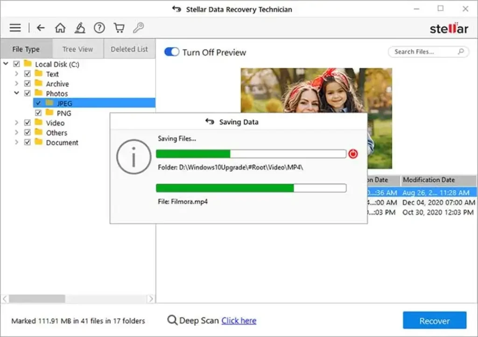The height and width of the screenshot is (337, 478).
Task: Click the Deep Scan 'Click here' link
Action: click(239, 320)
